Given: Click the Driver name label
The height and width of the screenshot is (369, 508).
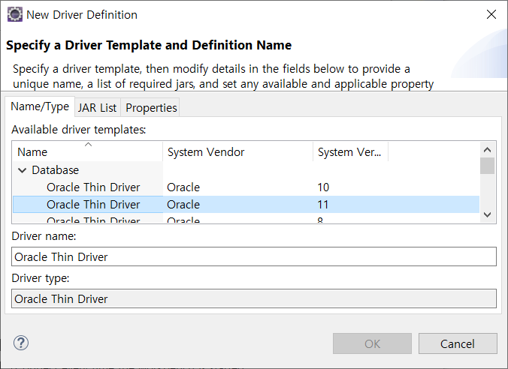Looking at the screenshot, I should (44, 236).
